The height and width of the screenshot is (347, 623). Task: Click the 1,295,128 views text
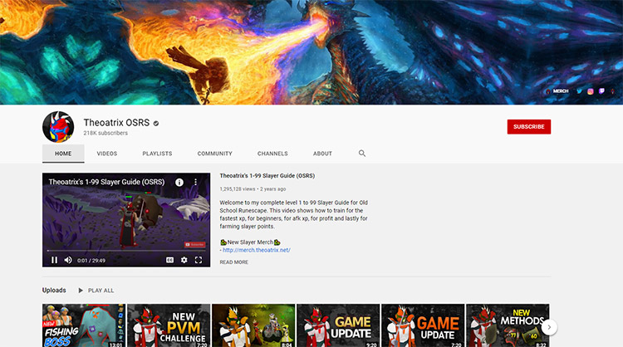point(238,189)
